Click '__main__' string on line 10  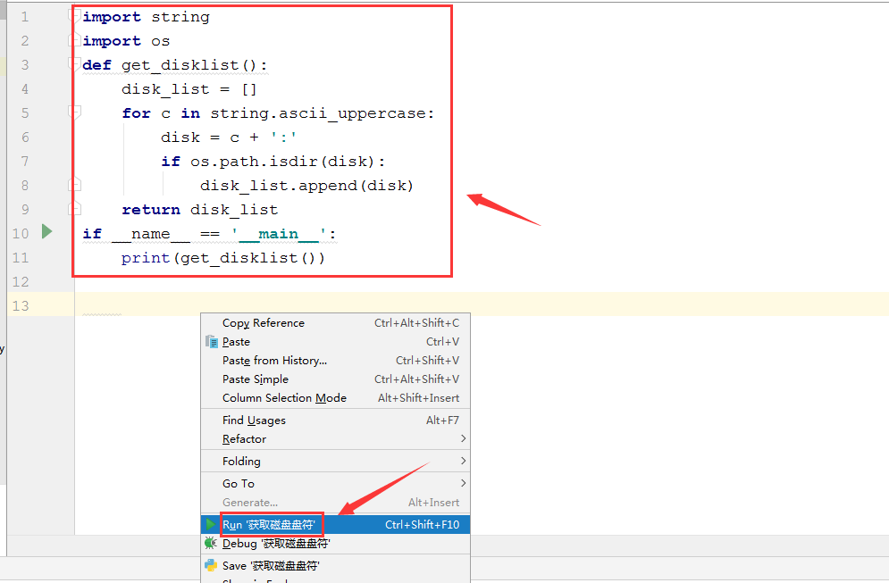279,234
